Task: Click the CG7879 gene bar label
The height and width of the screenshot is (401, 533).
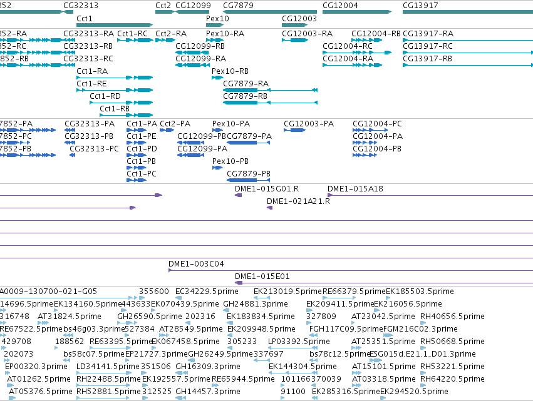Action: [238, 6]
